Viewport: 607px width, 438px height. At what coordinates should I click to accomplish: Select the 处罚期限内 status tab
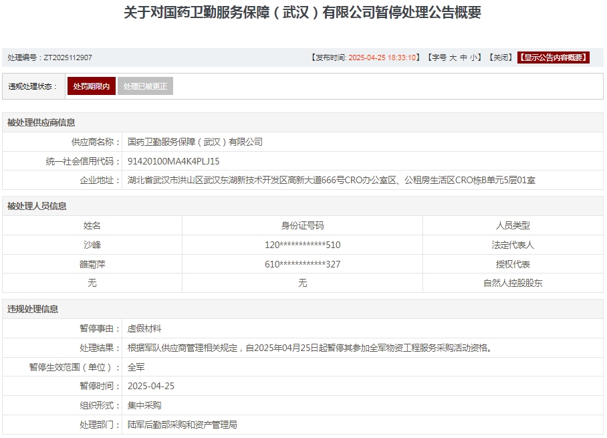[92, 86]
